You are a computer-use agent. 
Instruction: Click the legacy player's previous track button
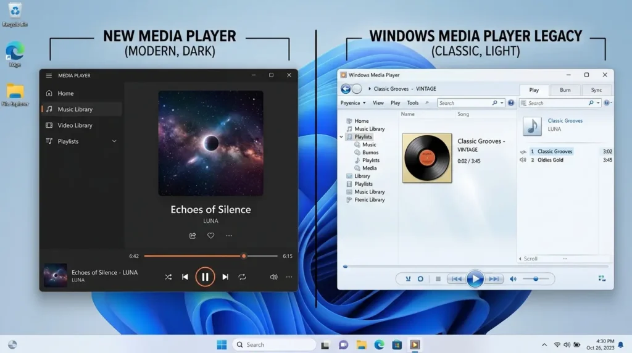click(457, 279)
